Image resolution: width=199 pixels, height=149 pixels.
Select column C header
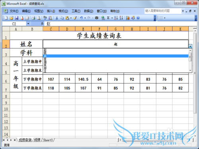[x=51, y=29]
